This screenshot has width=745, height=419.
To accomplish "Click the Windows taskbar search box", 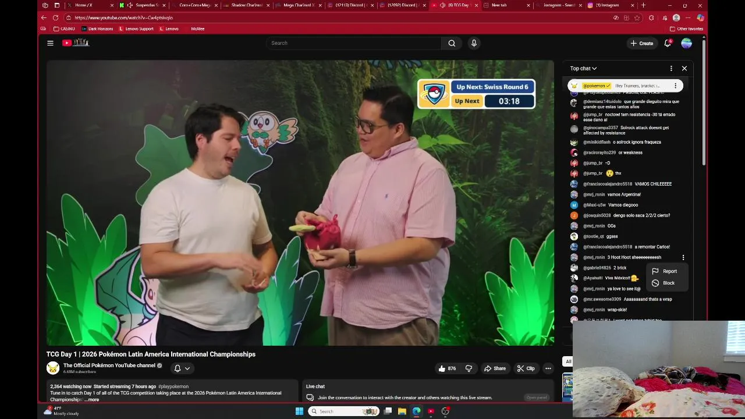I will coord(343,411).
